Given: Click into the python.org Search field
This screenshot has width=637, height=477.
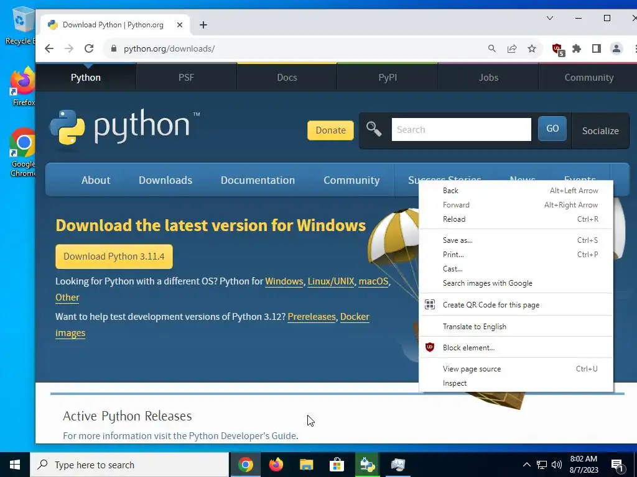Looking at the screenshot, I should 461,129.
